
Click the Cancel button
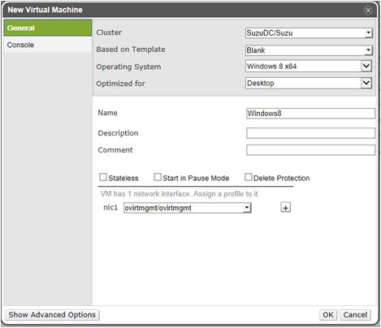point(355,315)
